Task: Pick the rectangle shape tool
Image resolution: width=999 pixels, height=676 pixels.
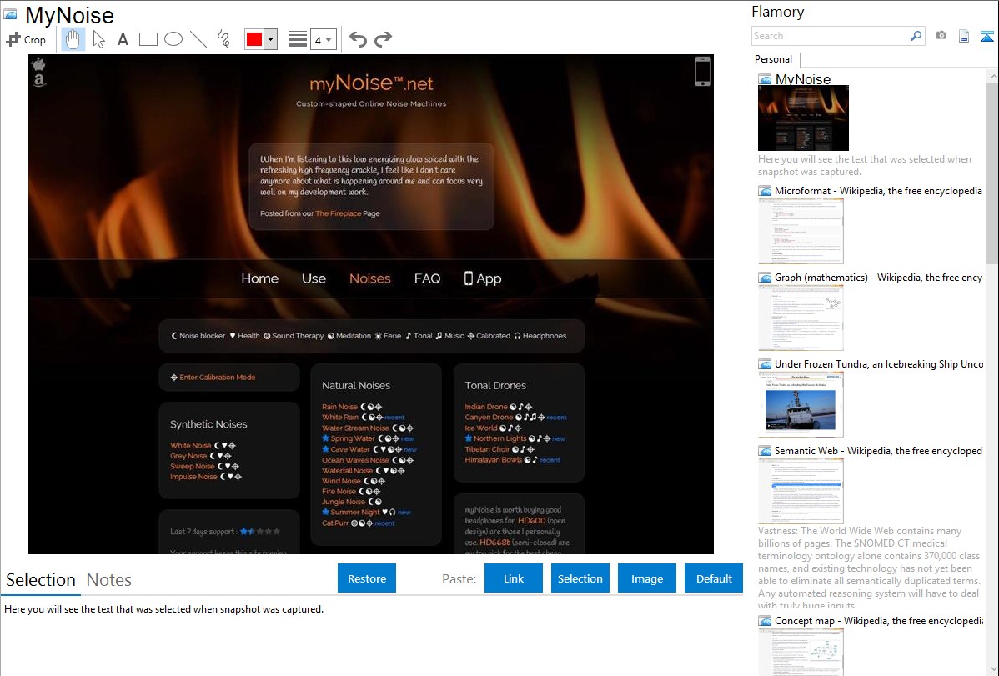Action: tap(148, 39)
